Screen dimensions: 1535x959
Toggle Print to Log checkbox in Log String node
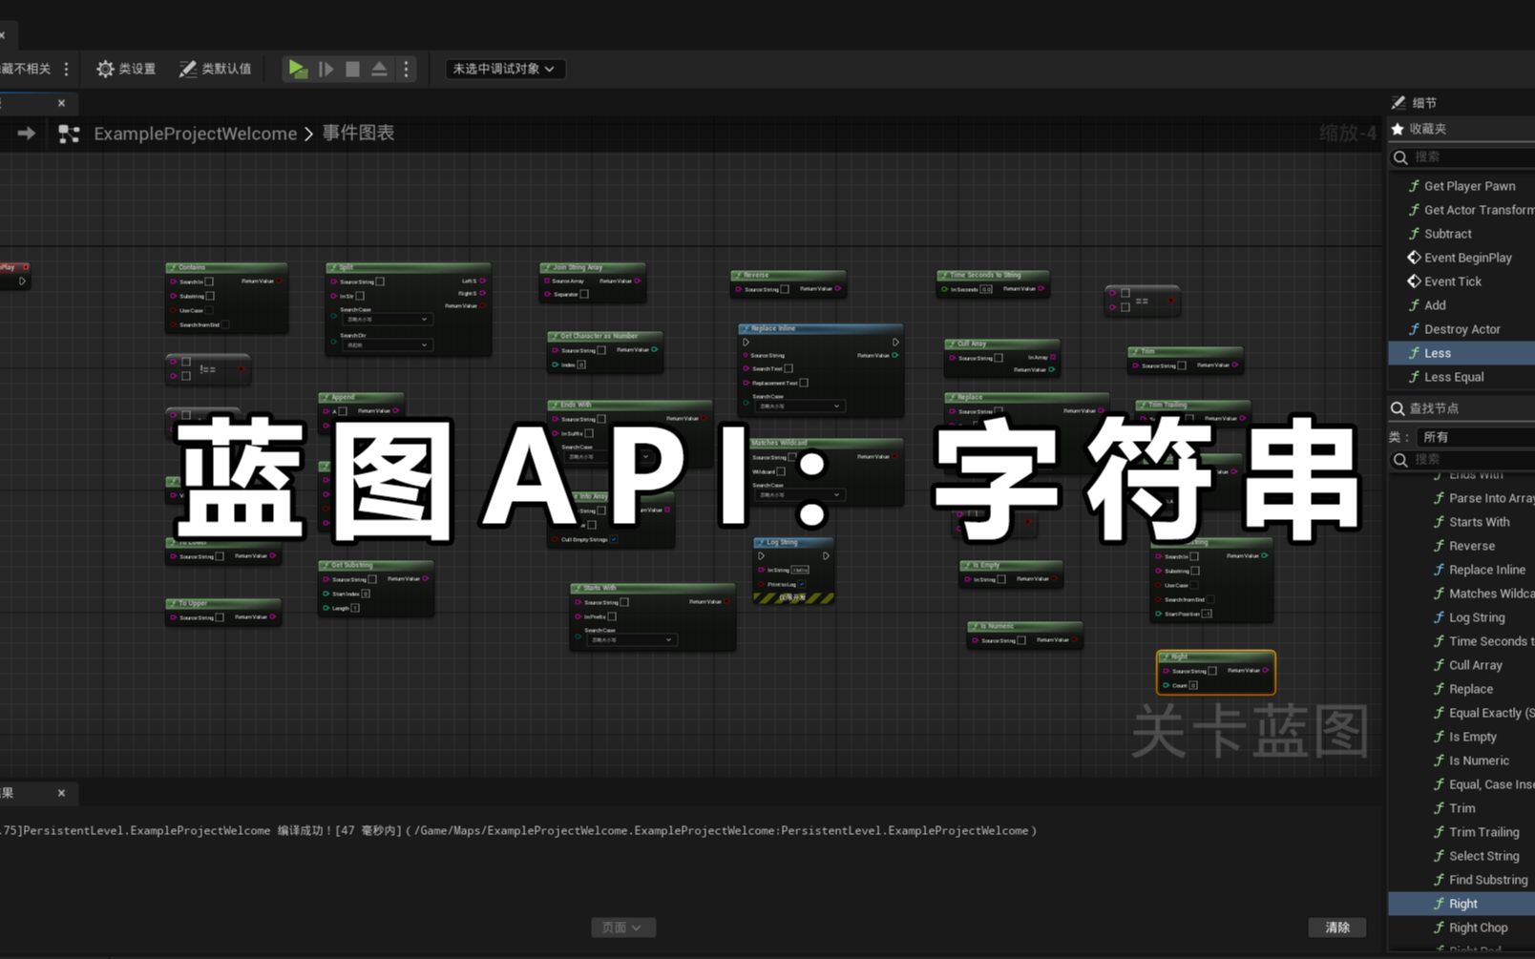coord(802,584)
